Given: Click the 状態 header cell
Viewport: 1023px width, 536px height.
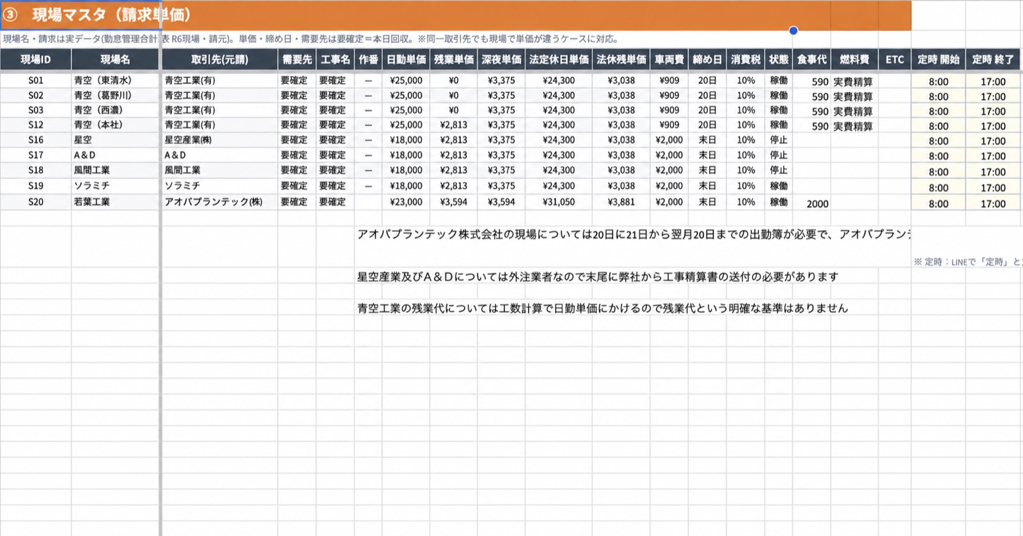Looking at the screenshot, I should tap(778, 59).
